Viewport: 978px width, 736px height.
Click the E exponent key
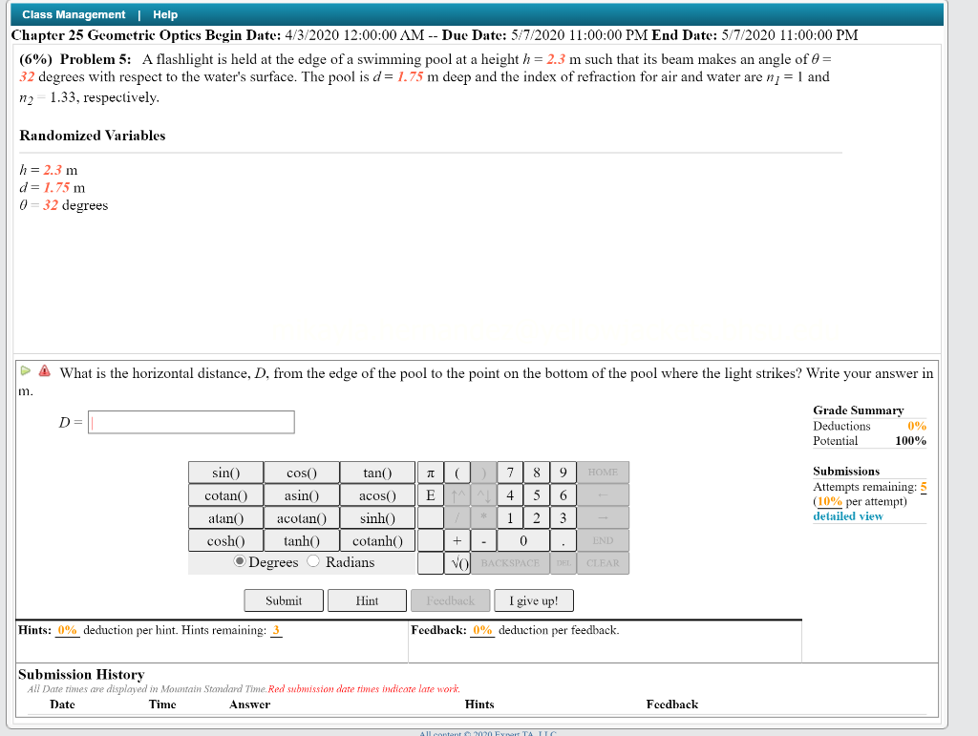click(431, 494)
